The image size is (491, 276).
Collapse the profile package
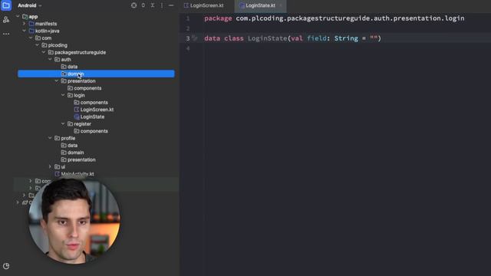[x=50, y=138]
